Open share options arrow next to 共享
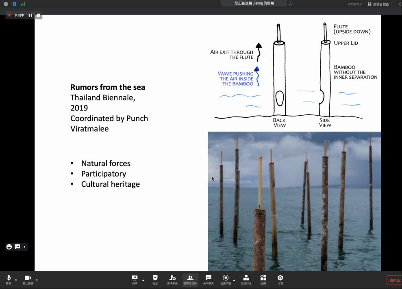Viewport: 402px width, 289px height. (143, 280)
